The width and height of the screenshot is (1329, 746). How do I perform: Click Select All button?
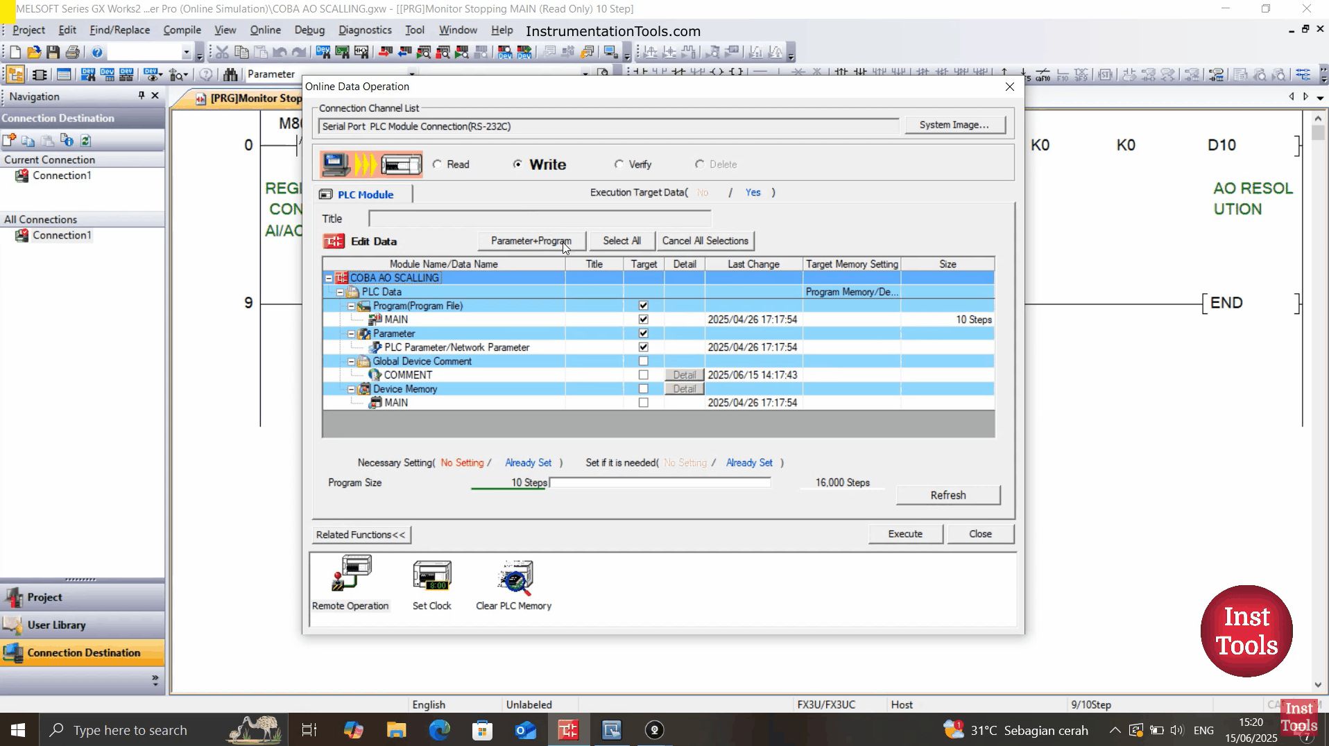coord(621,241)
